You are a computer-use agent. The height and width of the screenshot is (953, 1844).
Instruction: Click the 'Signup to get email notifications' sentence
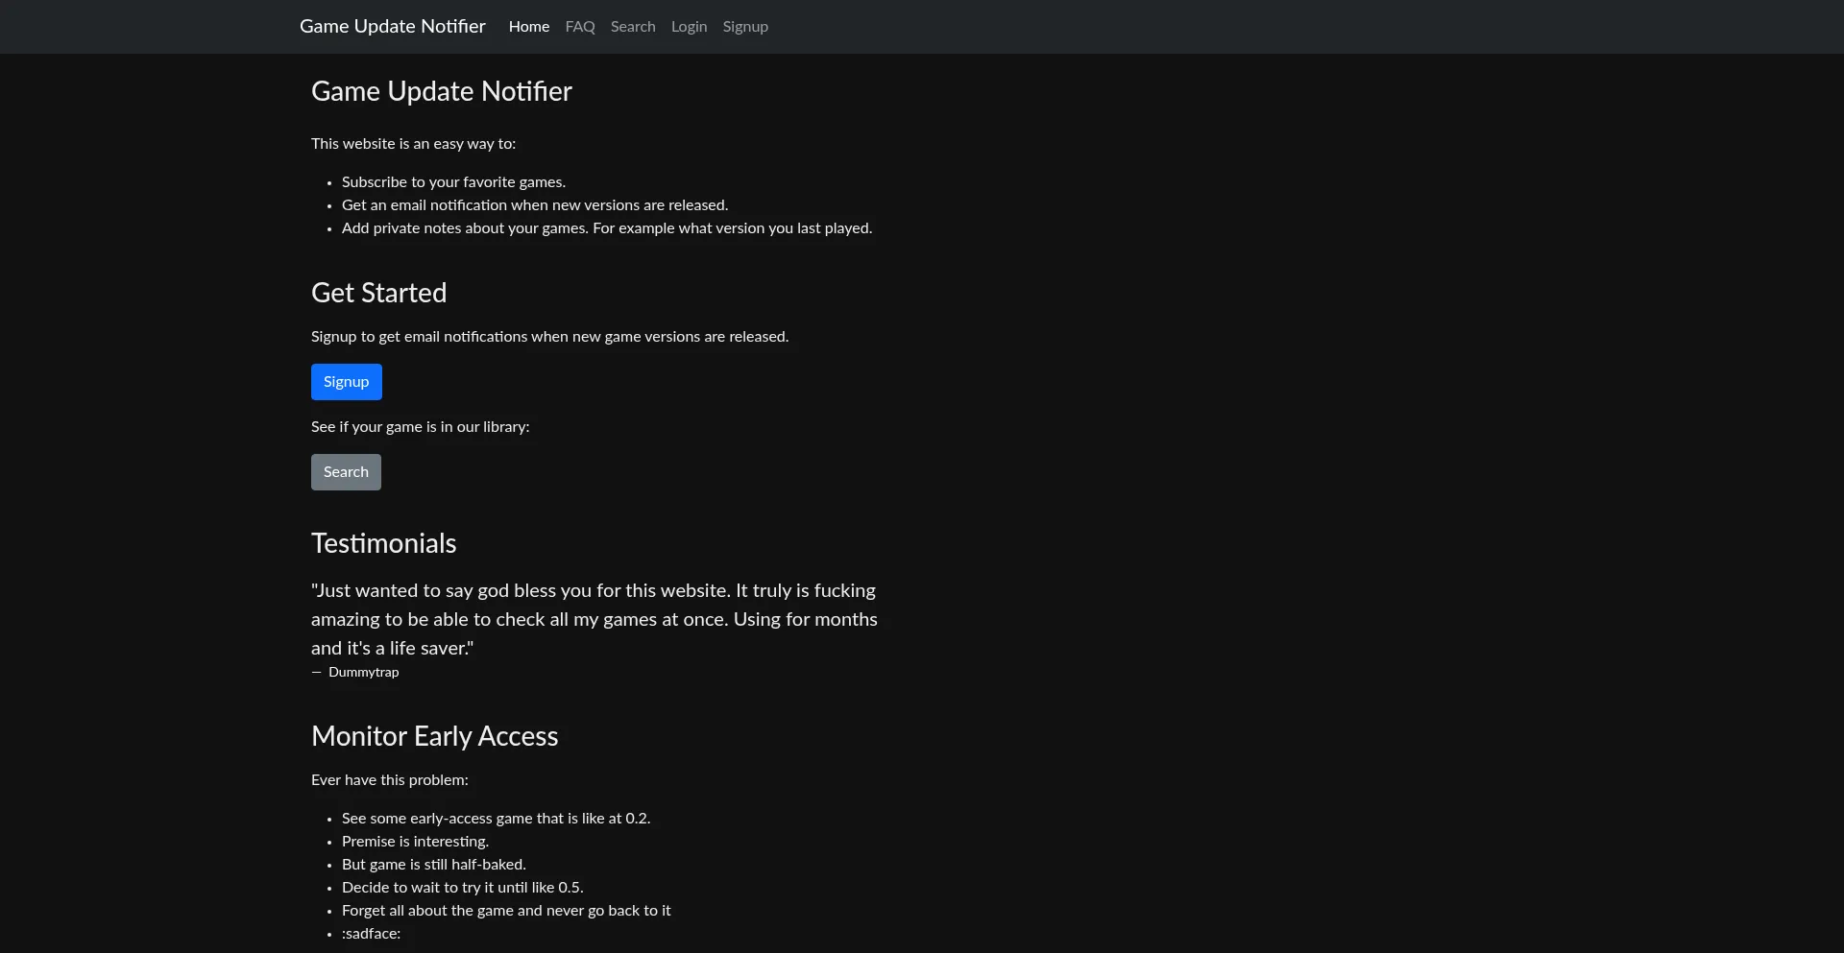point(549,337)
